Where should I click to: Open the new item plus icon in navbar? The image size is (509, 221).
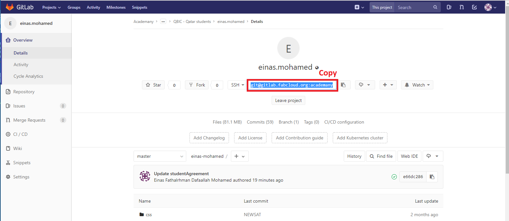pos(359,7)
